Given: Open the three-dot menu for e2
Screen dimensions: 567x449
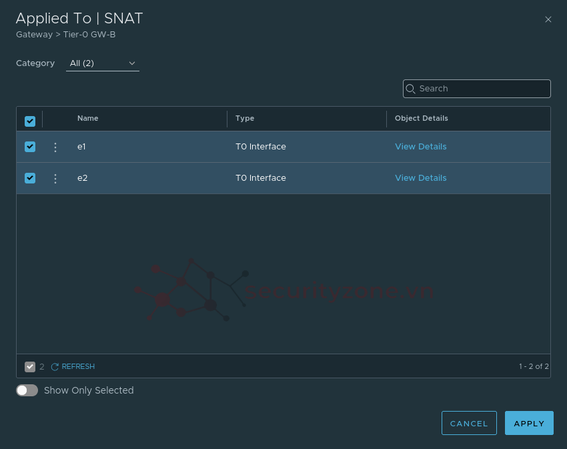Looking at the screenshot, I should tap(55, 179).
